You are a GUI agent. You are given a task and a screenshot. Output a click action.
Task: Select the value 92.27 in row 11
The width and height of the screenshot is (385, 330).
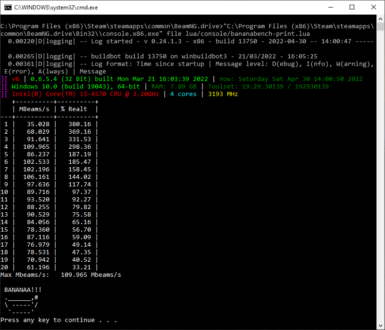(x=82, y=200)
